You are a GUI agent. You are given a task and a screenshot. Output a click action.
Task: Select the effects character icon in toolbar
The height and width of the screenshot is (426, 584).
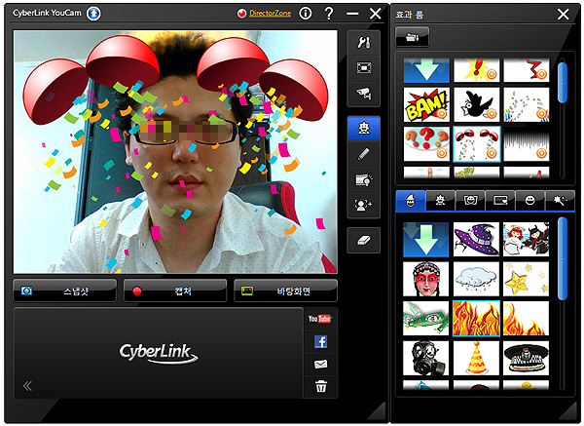click(363, 128)
